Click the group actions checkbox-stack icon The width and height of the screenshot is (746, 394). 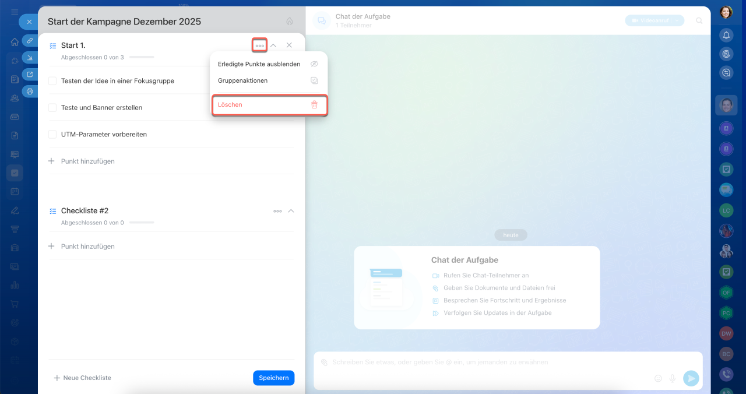[x=314, y=80]
